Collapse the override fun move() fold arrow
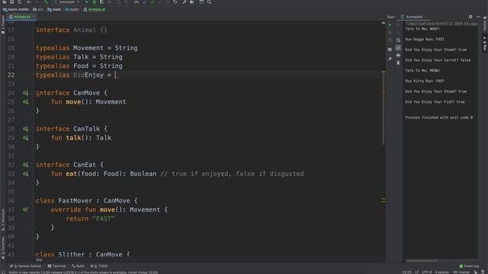Image resolution: width=488 pixels, height=274 pixels. 33,210
